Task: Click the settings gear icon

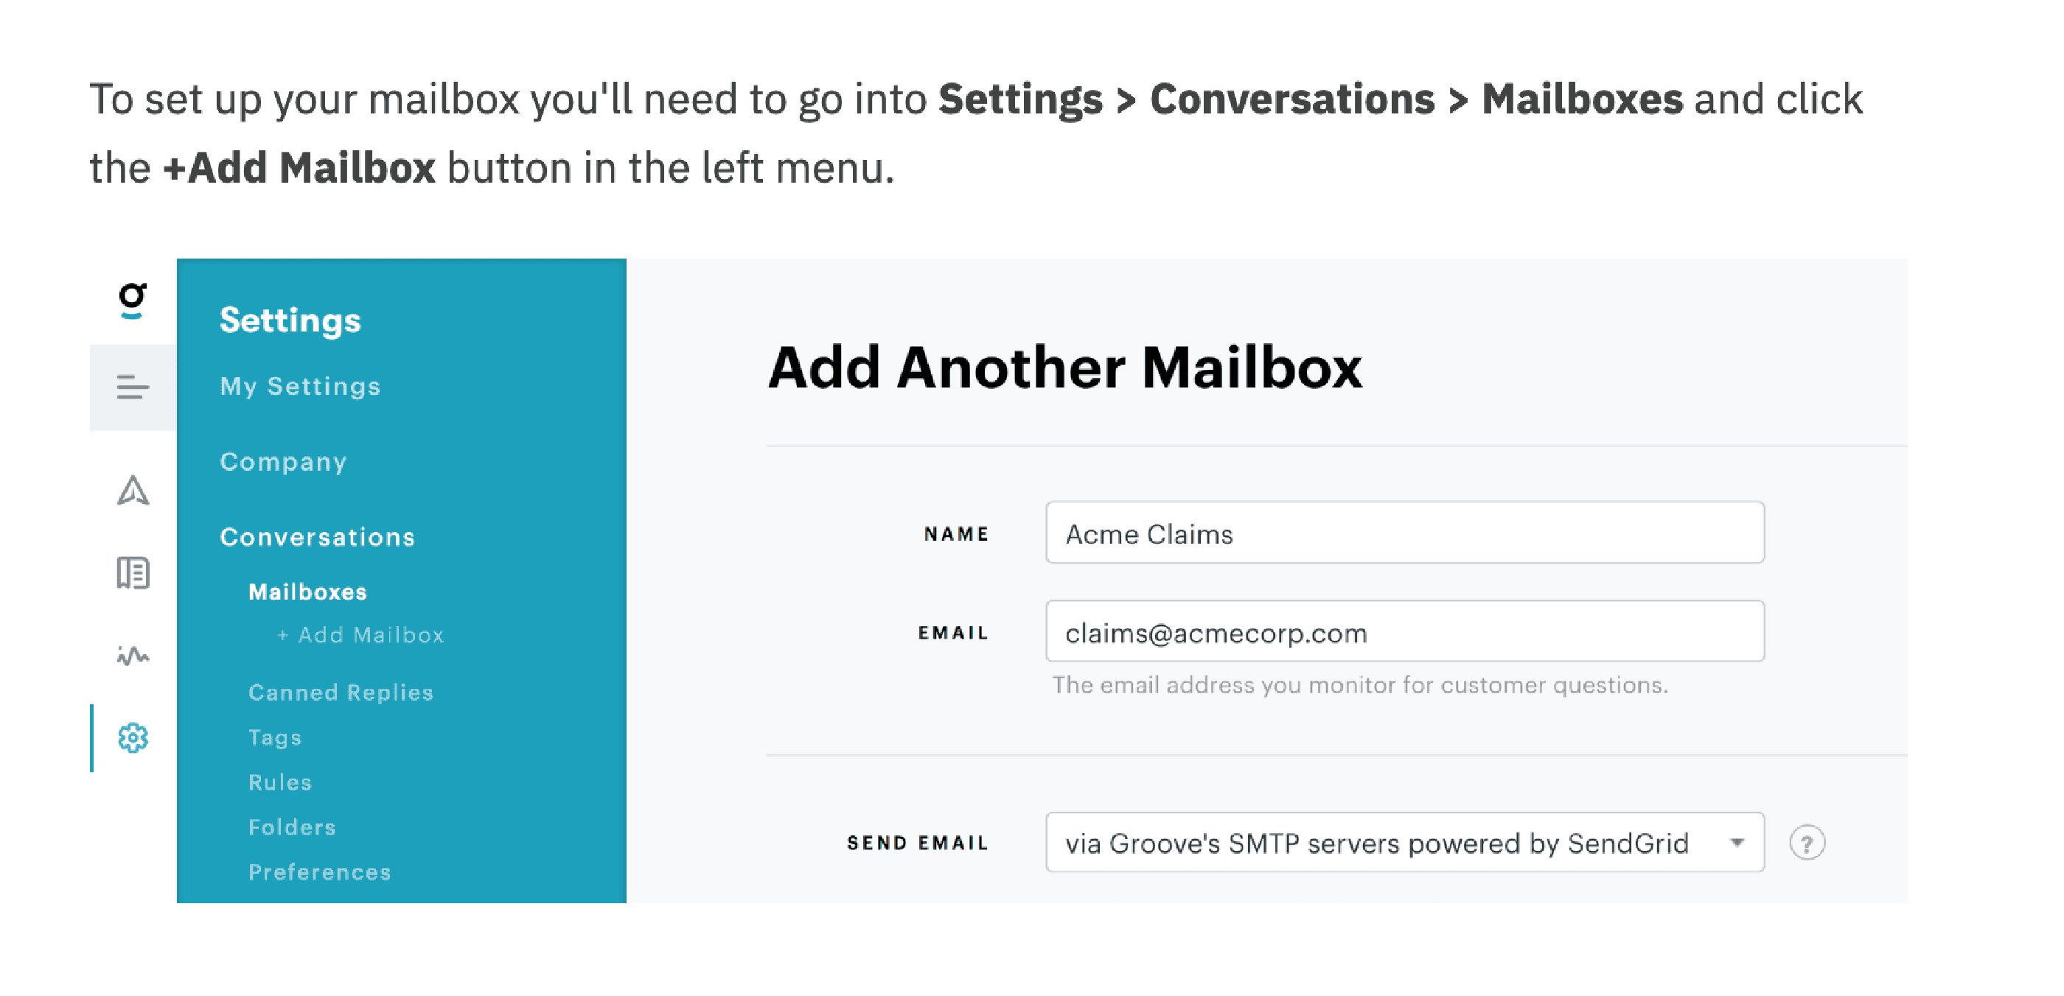Action: [133, 737]
